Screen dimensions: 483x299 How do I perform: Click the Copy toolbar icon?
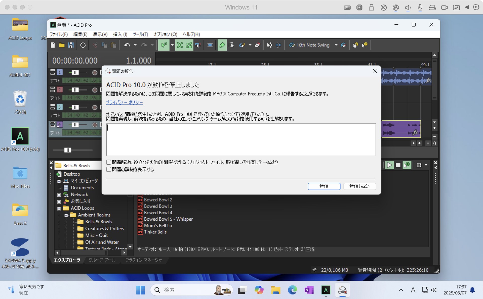[104, 45]
